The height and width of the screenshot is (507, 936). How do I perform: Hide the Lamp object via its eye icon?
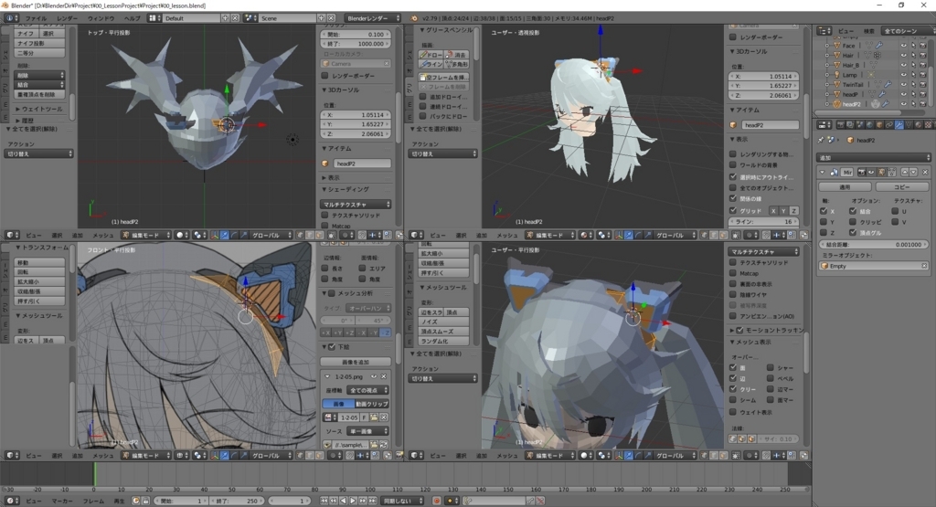point(903,75)
